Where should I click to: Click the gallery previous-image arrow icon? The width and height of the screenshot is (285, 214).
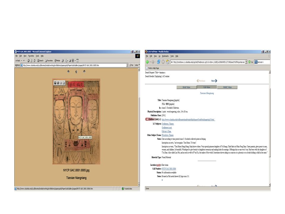68,71
